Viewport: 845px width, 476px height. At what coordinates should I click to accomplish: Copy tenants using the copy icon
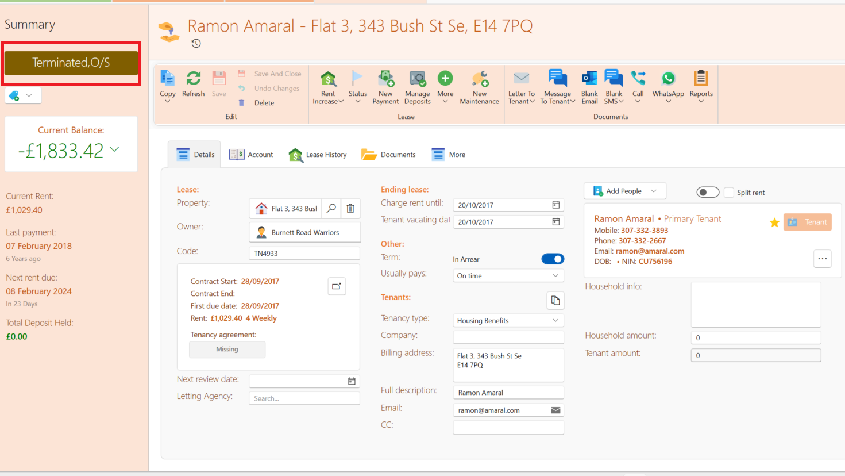(555, 300)
